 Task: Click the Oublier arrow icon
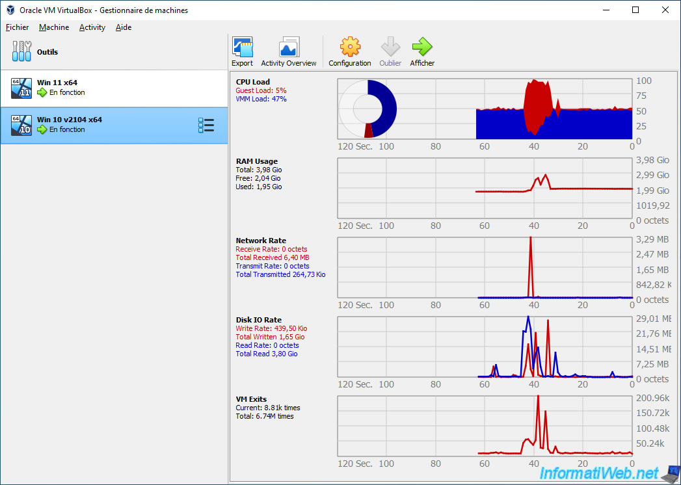click(x=390, y=47)
